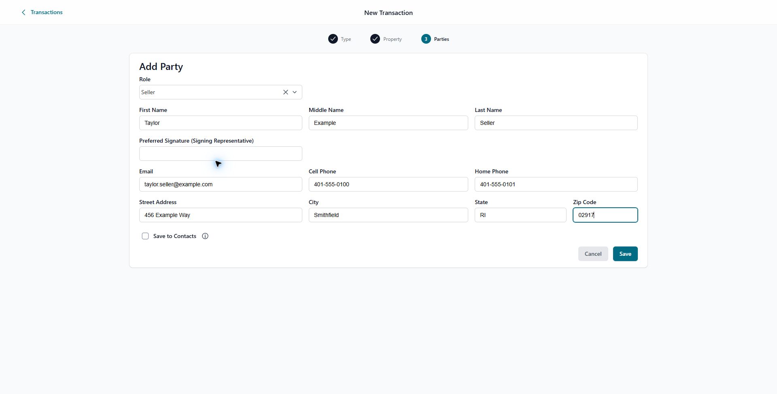Click the City field with Smithfield
This screenshot has width=777, height=394.
click(388, 215)
